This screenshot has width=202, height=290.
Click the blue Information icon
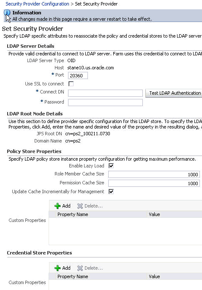(x=7, y=13)
